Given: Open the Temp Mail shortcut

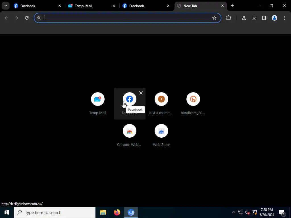Looking at the screenshot, I should [98, 104].
